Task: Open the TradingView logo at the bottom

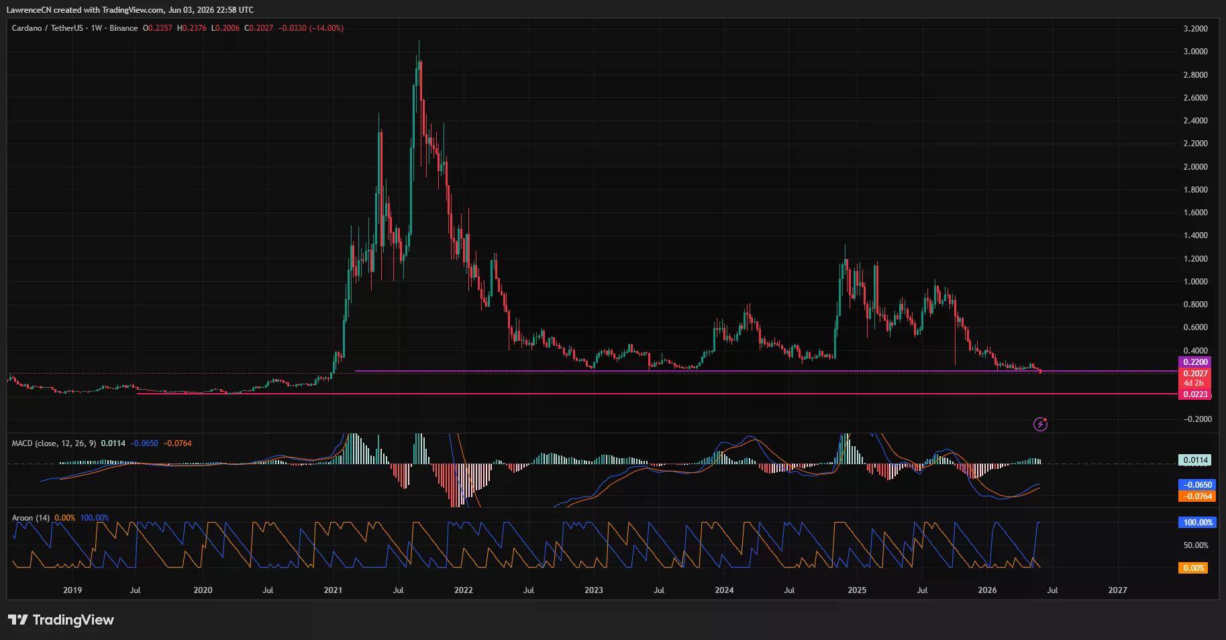Action: click(x=61, y=620)
